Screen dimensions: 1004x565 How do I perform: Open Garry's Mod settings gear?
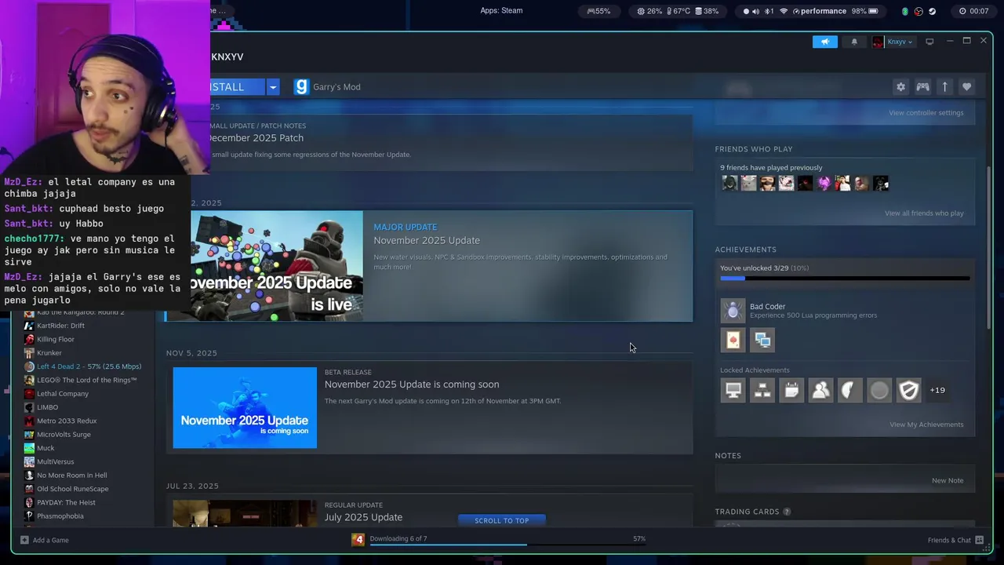pos(900,87)
